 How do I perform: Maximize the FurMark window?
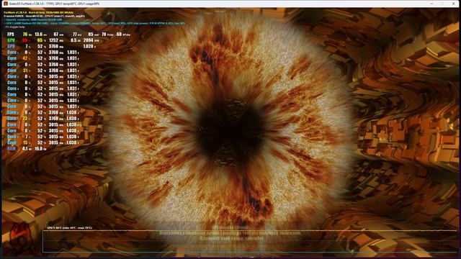coord(442,4)
